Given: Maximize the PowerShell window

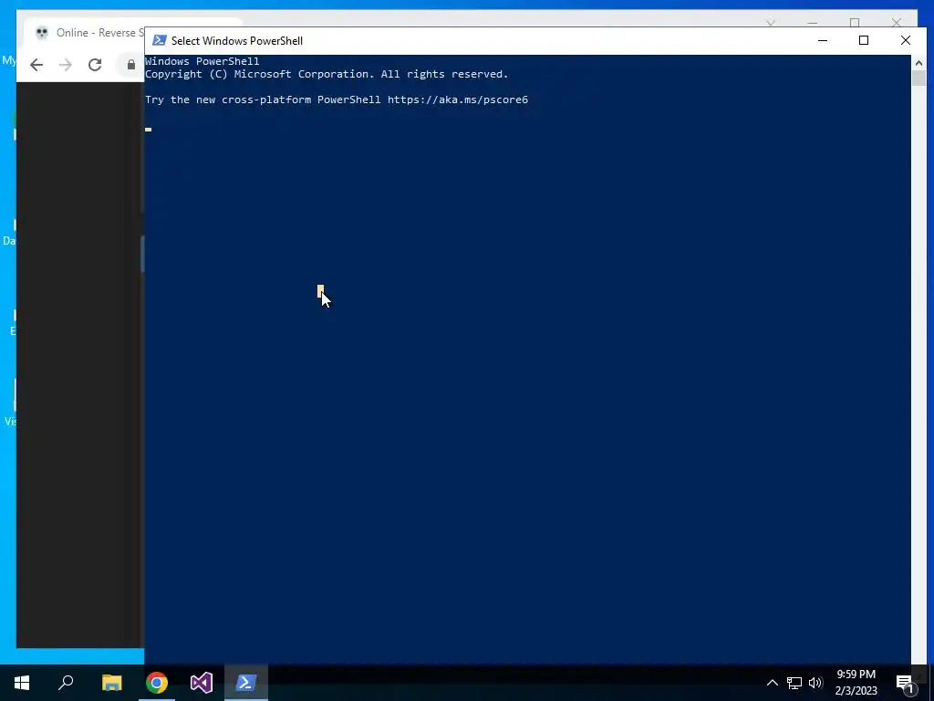Looking at the screenshot, I should (x=864, y=40).
